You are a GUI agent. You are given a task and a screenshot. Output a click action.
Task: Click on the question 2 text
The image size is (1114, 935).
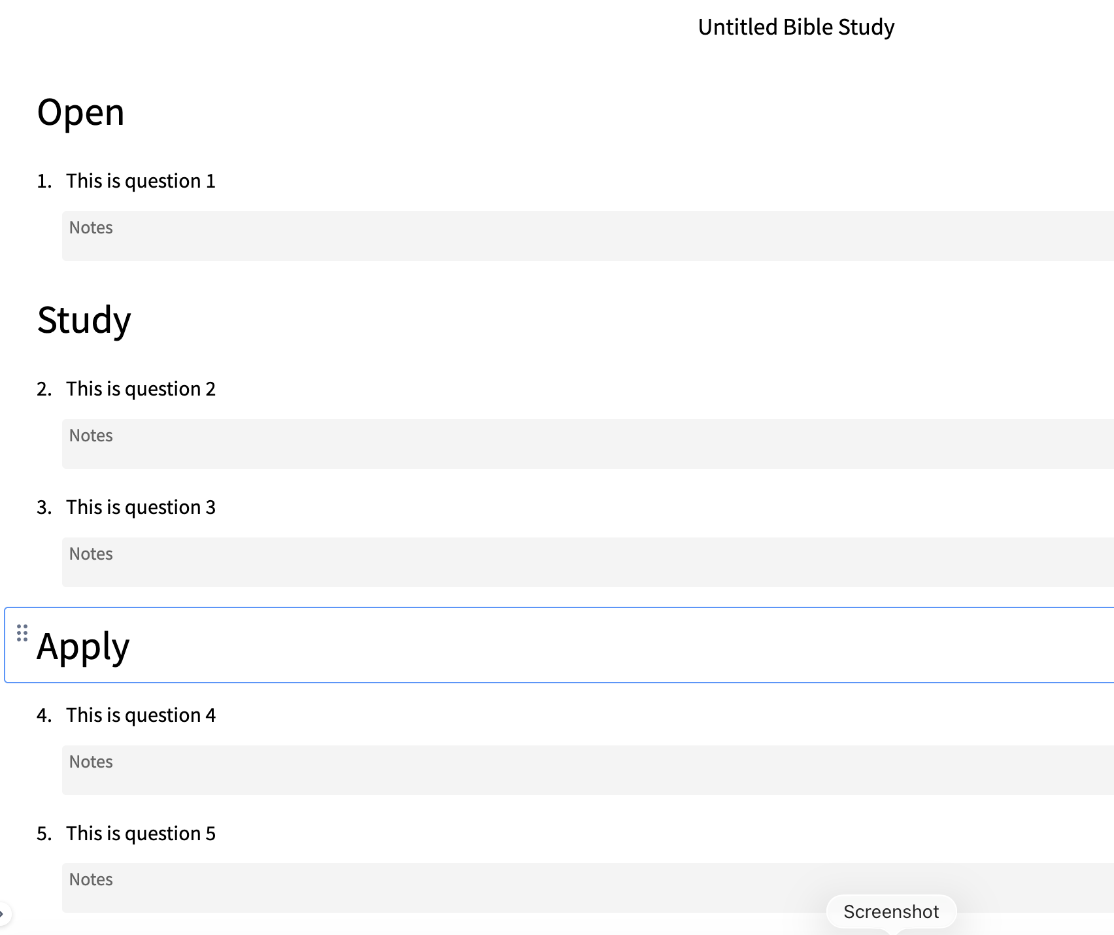pos(141,389)
